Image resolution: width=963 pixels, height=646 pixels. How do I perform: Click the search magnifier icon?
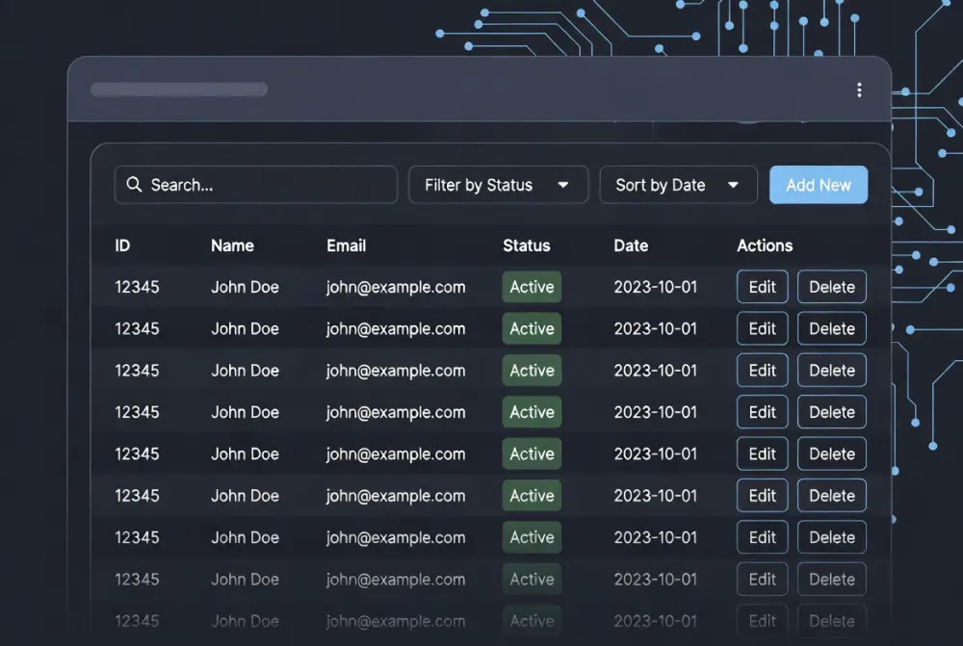point(134,184)
